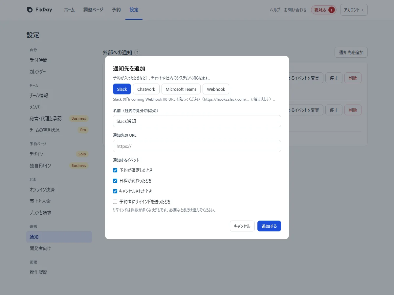Click the FixDay logo icon

[30, 10]
